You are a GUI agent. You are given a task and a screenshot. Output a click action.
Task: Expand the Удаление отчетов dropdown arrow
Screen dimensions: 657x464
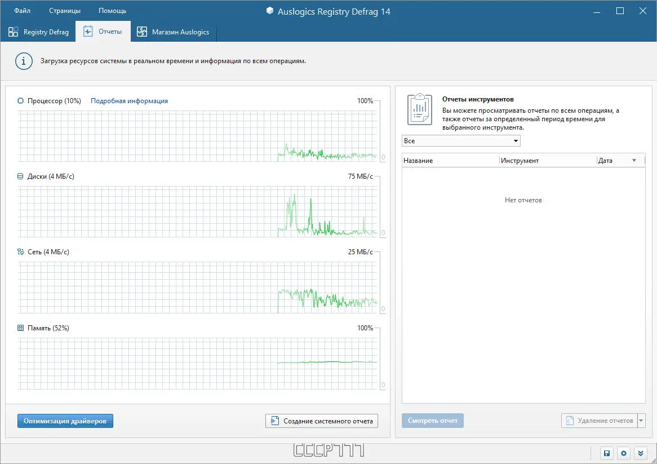click(x=641, y=421)
